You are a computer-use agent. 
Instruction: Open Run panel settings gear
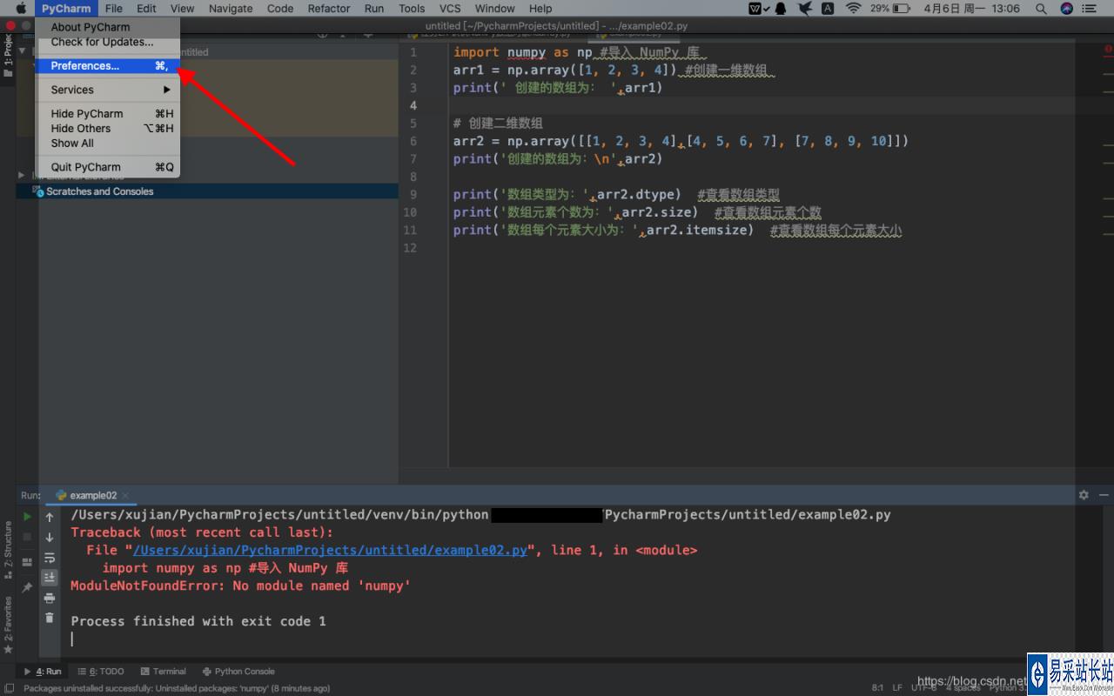(x=1084, y=494)
